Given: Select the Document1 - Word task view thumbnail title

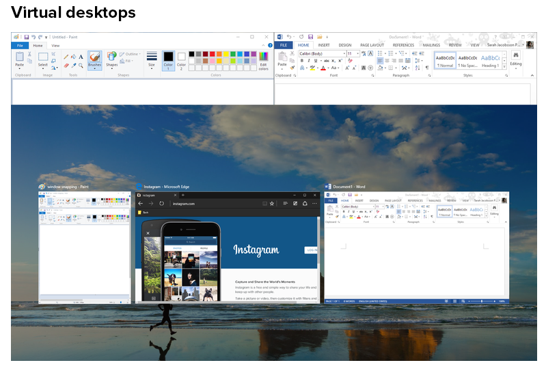Looking at the screenshot, I should 349,187.
